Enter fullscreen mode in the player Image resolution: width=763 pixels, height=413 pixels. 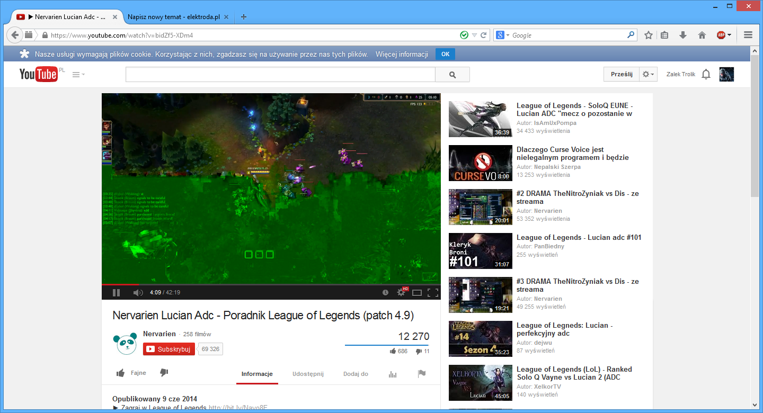coord(433,292)
